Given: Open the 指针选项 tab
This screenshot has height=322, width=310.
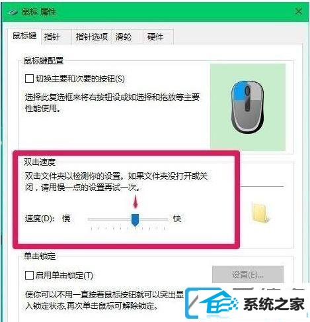Looking at the screenshot, I should (91, 36).
